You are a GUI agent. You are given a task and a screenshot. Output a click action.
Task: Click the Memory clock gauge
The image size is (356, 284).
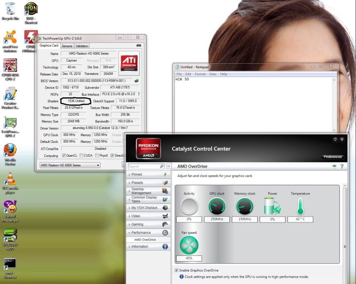tap(244, 206)
